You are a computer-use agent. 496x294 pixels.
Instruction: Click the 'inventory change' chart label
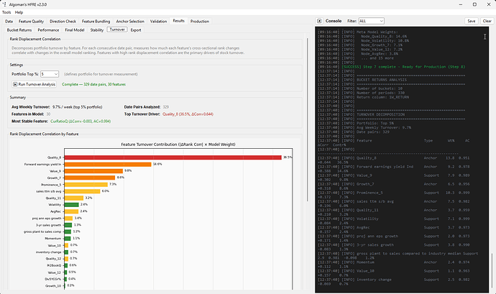pos(48,252)
